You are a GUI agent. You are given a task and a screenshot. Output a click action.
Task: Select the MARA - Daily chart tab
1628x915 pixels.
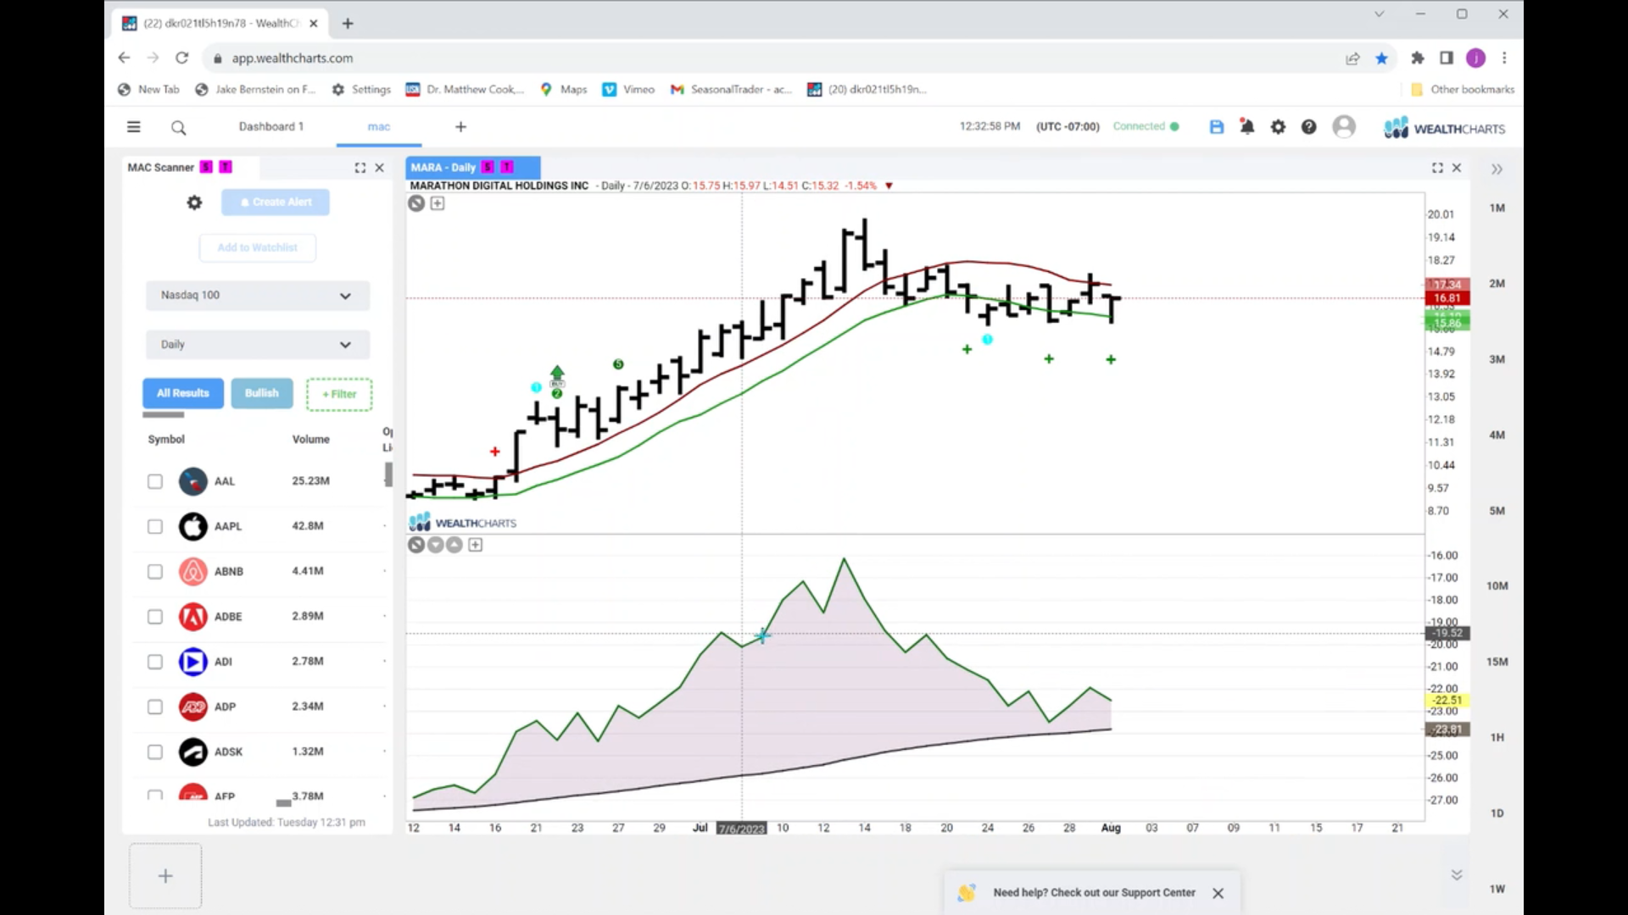472,168
